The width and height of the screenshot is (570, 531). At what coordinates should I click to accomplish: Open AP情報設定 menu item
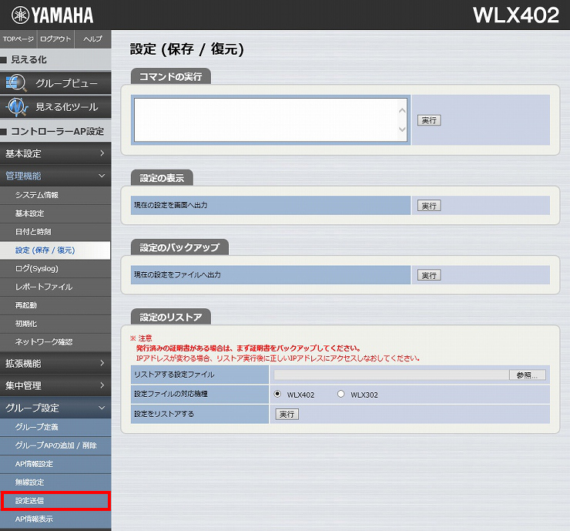coord(55,464)
